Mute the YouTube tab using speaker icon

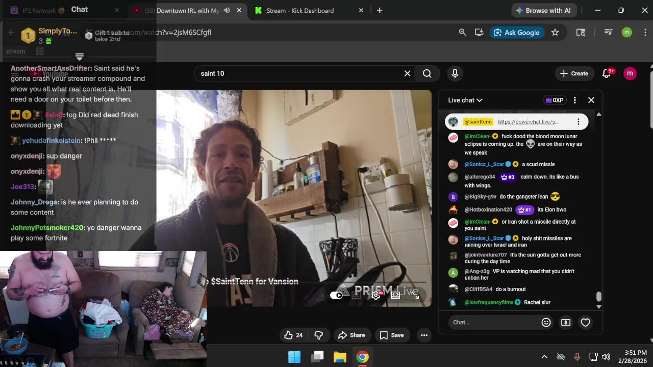point(227,10)
